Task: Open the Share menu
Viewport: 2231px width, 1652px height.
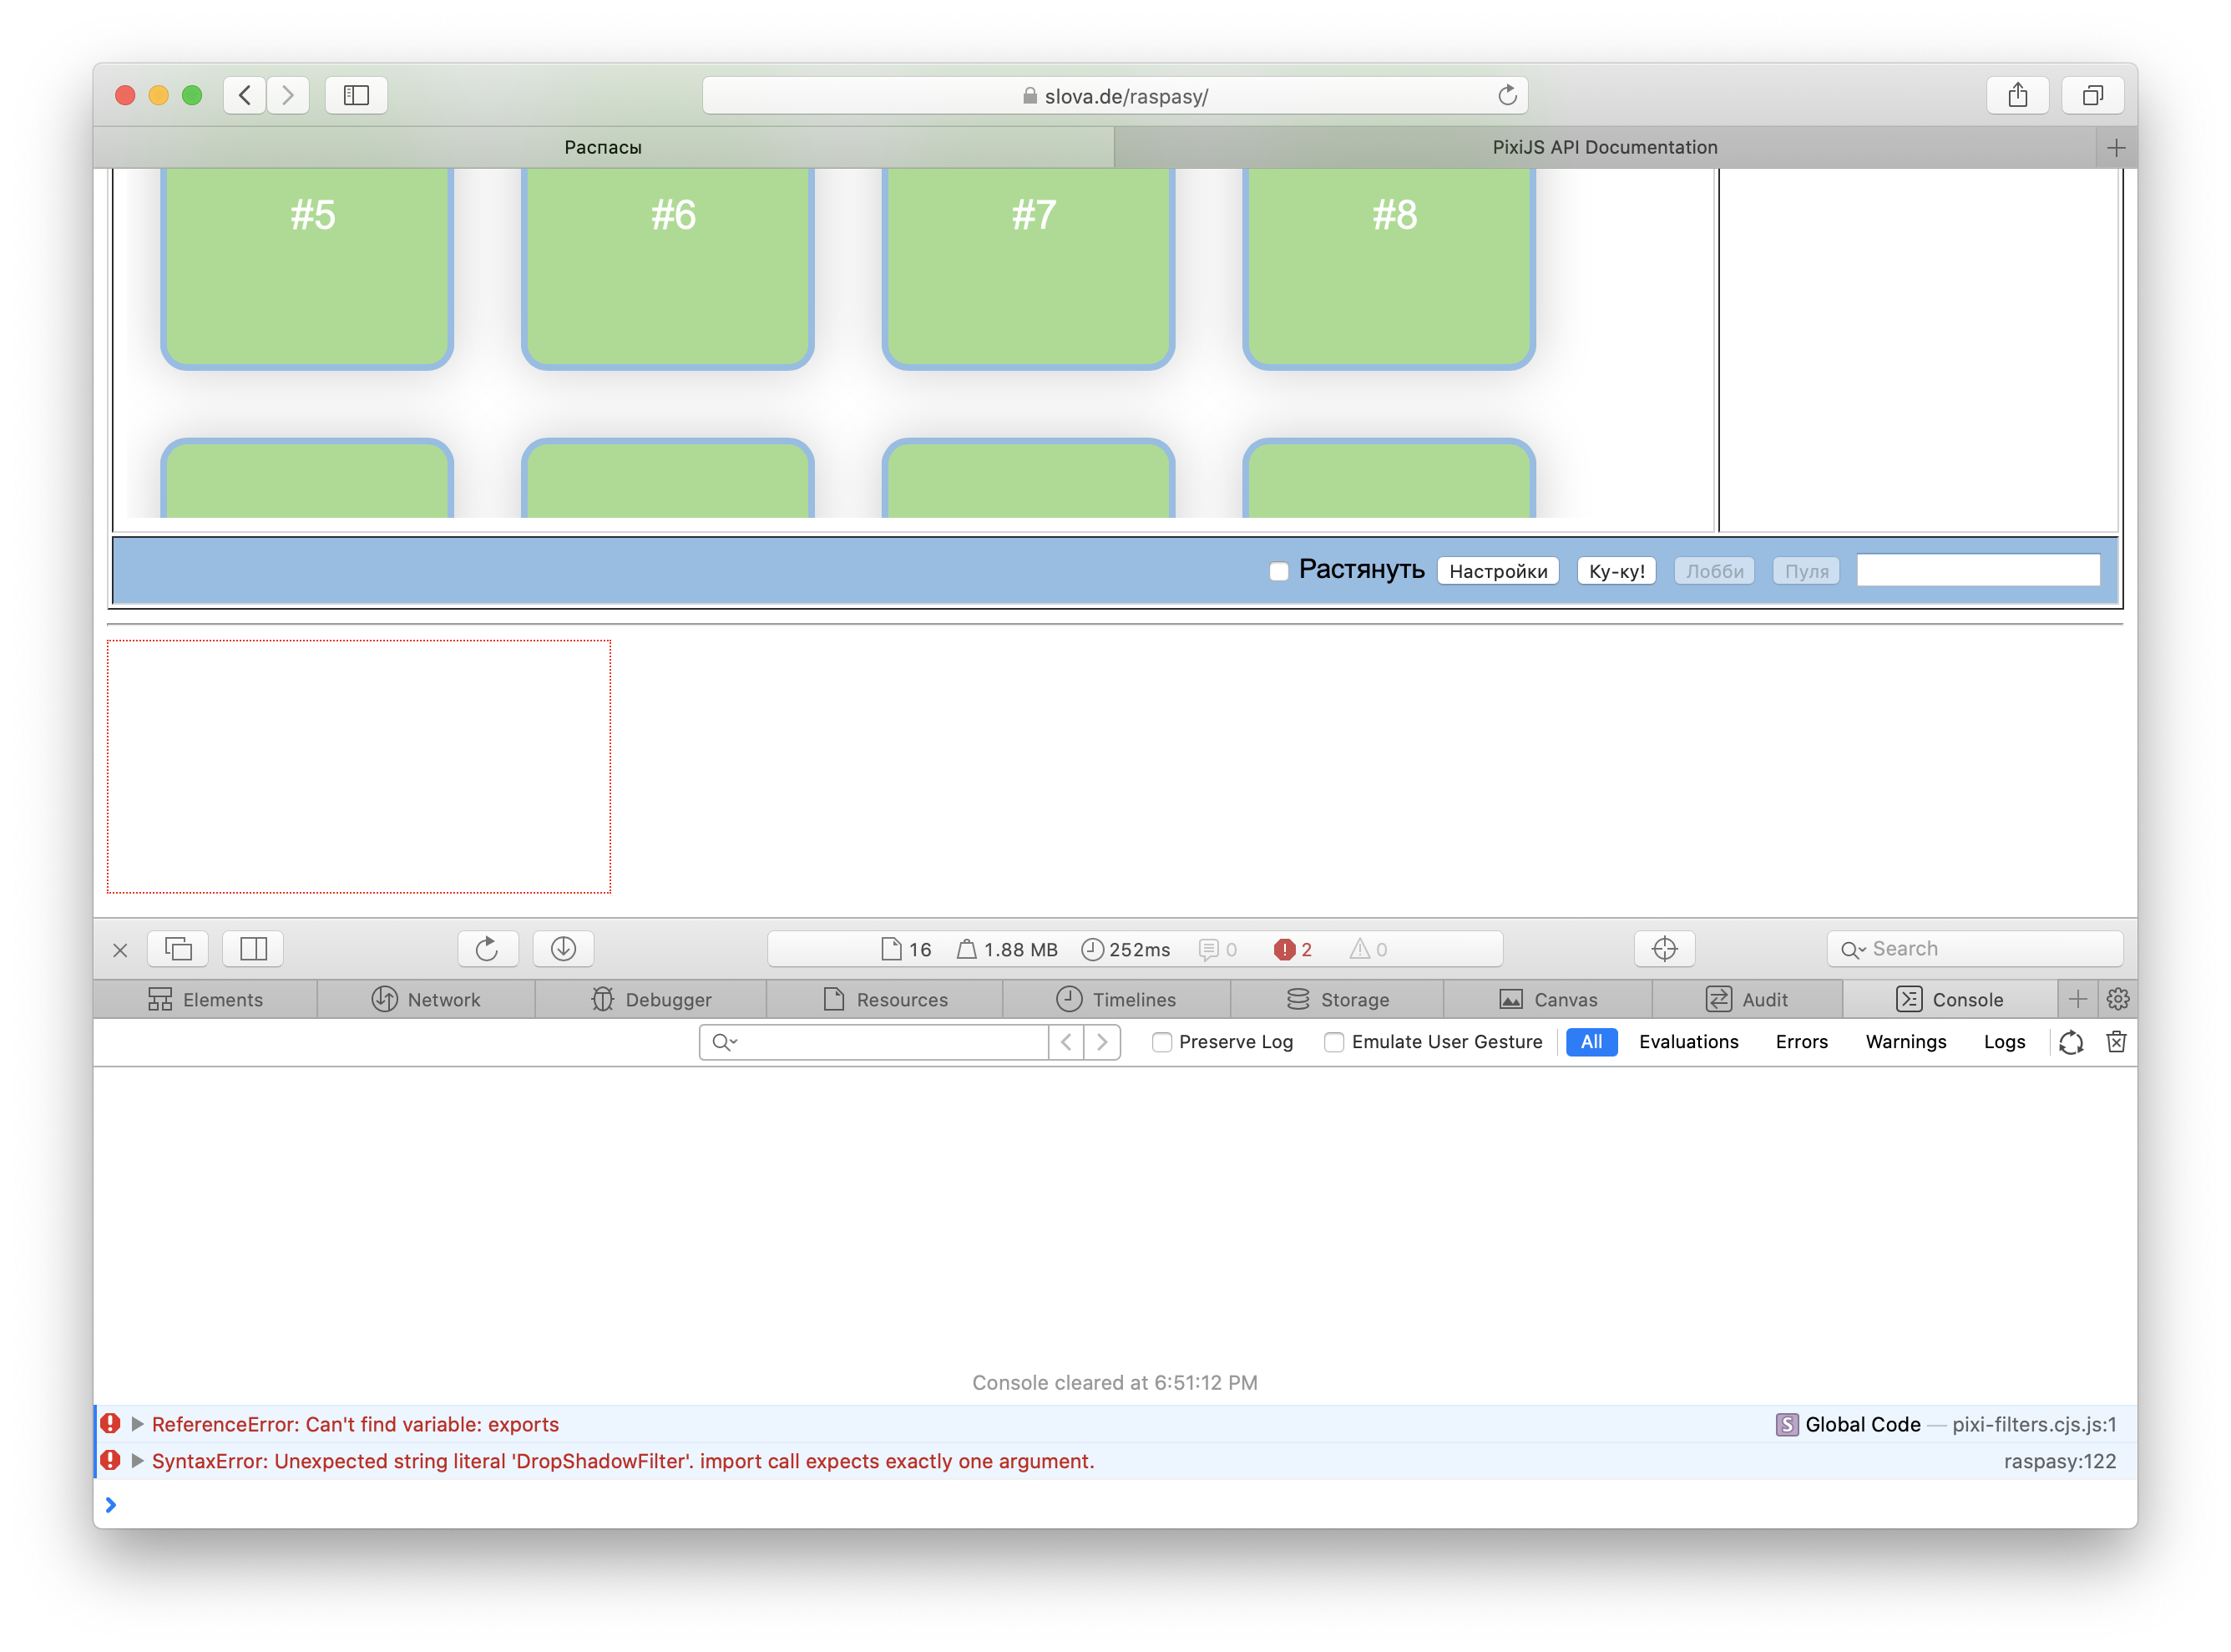Action: 2017,95
